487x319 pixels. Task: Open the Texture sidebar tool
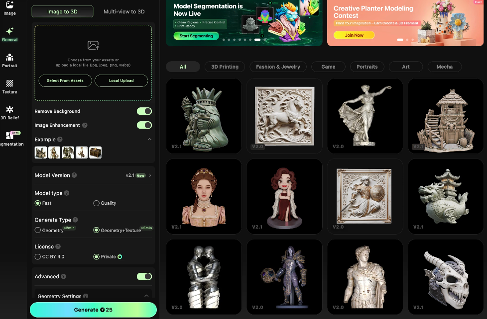[x=9, y=87]
